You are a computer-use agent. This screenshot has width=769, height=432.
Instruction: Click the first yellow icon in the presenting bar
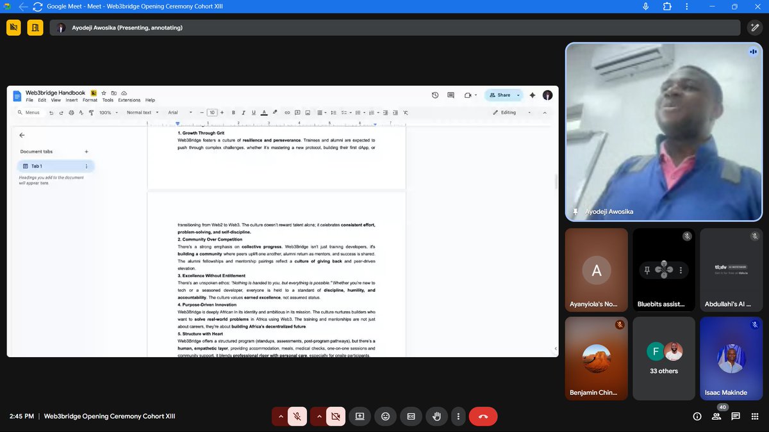pyautogui.click(x=13, y=28)
